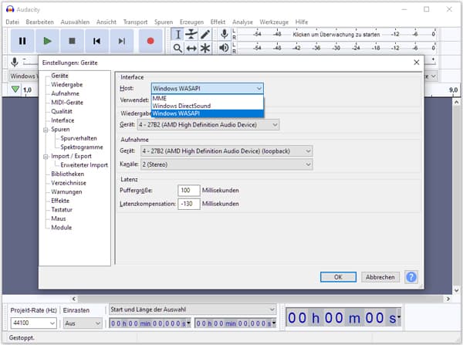Skip to start with the rewind button
The image size is (463, 345).
tap(97, 41)
